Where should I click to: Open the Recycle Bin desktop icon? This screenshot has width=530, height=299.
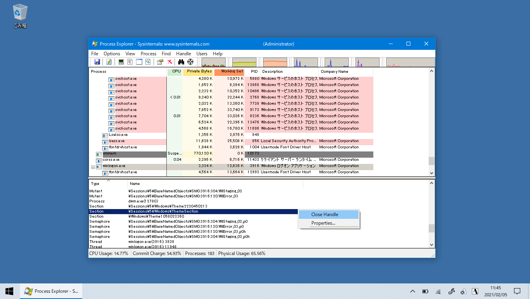click(x=20, y=16)
